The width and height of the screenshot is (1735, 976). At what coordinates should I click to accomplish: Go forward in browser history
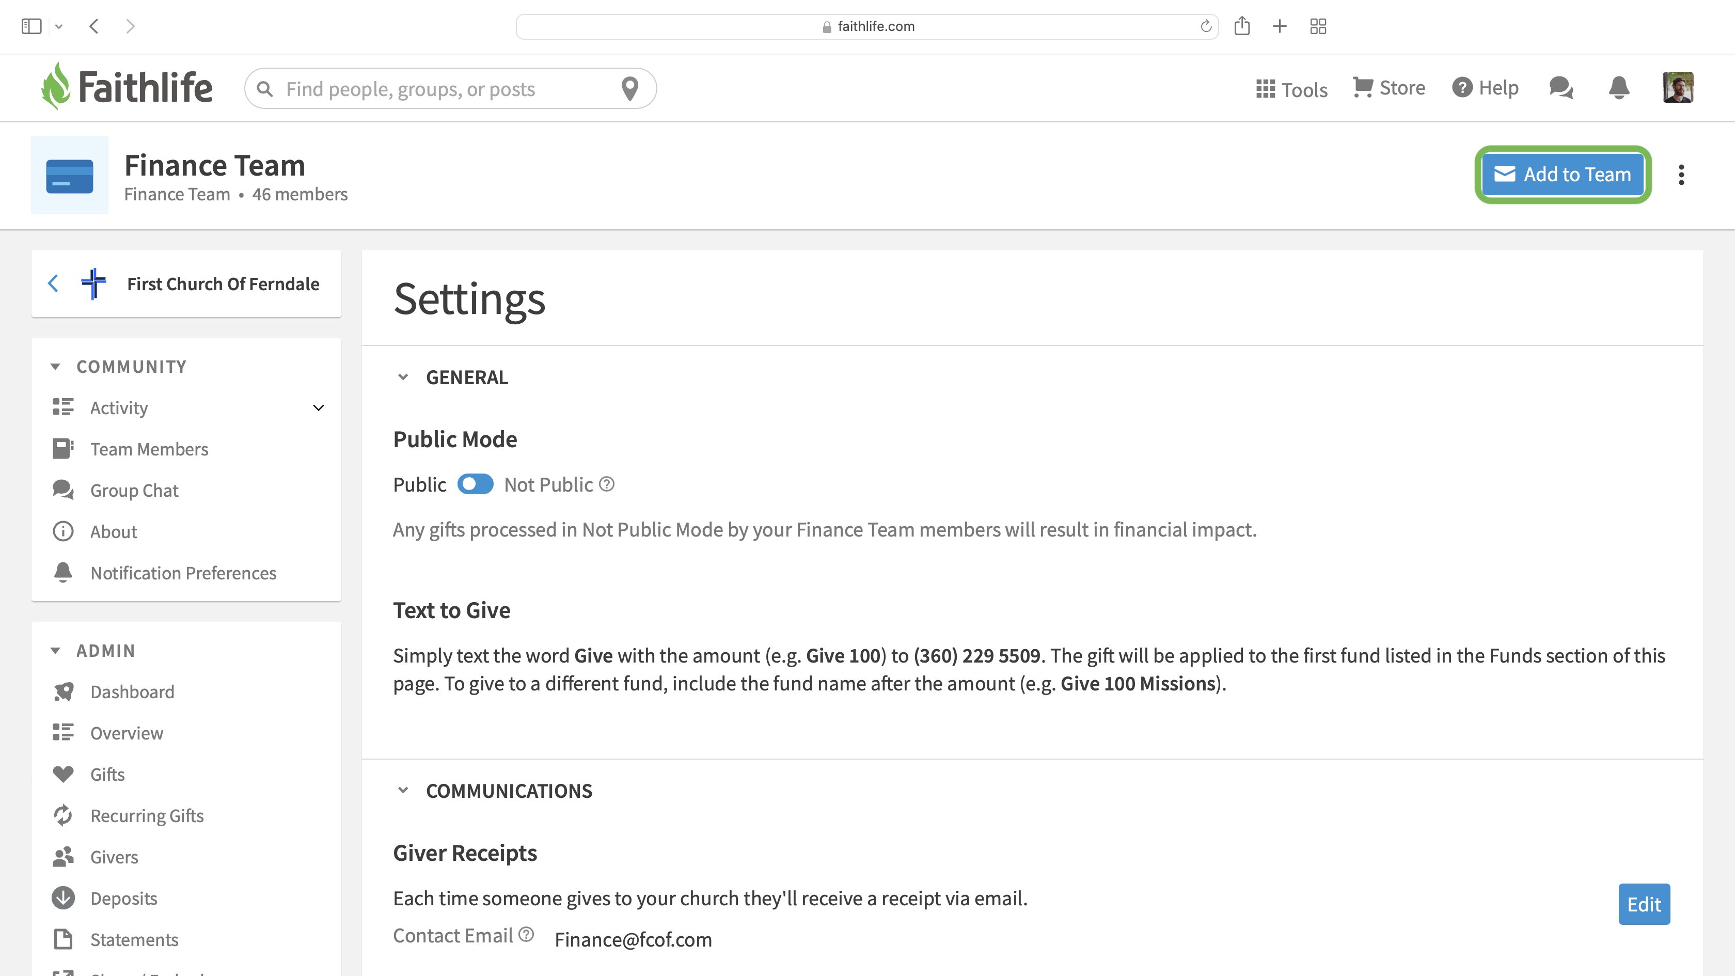(x=130, y=26)
